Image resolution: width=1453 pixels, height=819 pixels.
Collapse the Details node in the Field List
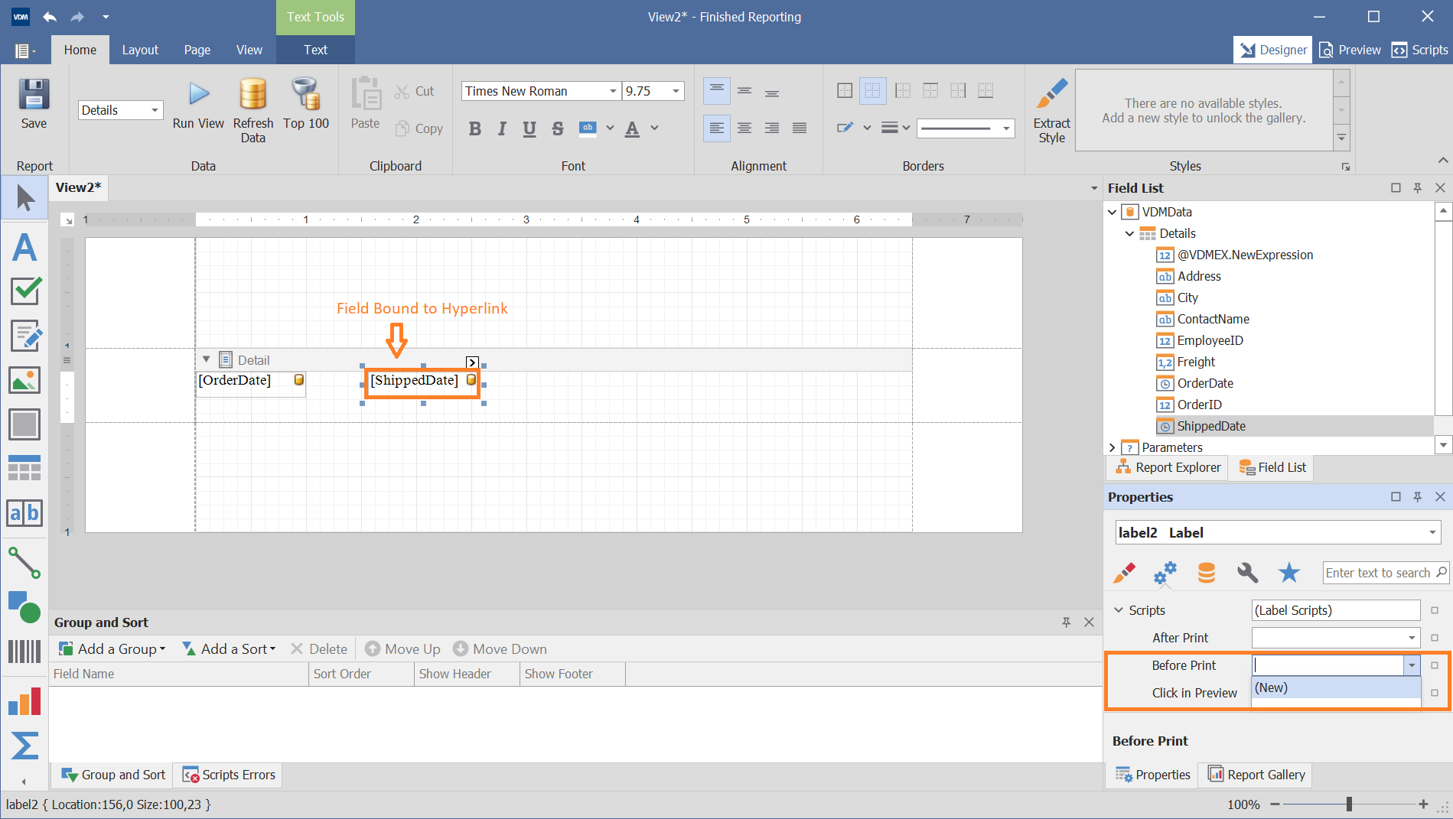(1130, 233)
